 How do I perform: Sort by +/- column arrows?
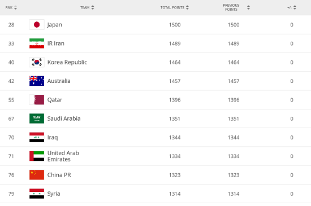(295, 7)
